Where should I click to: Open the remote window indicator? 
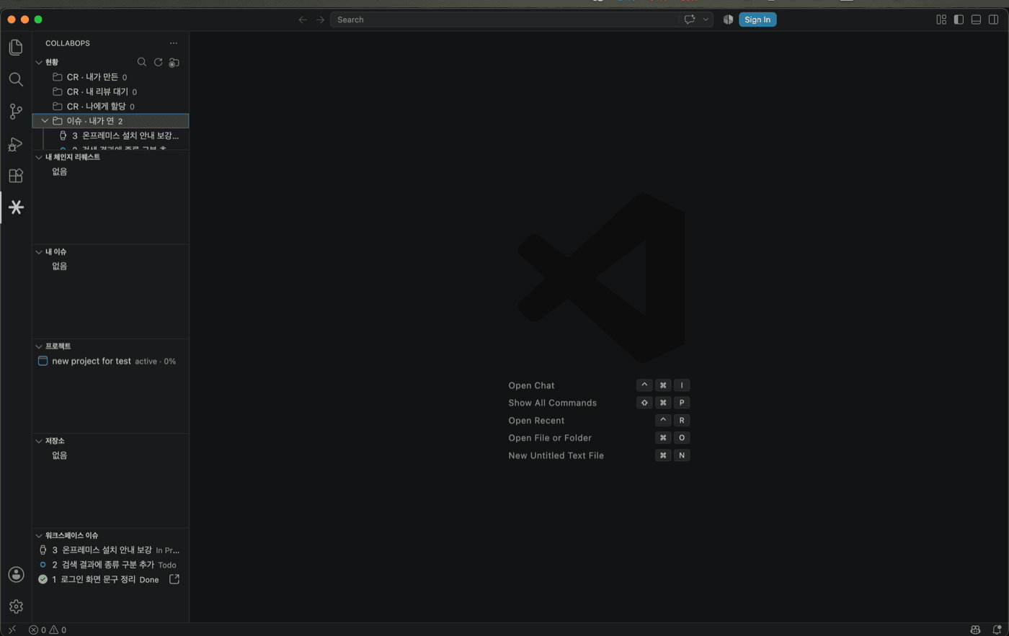(12, 630)
